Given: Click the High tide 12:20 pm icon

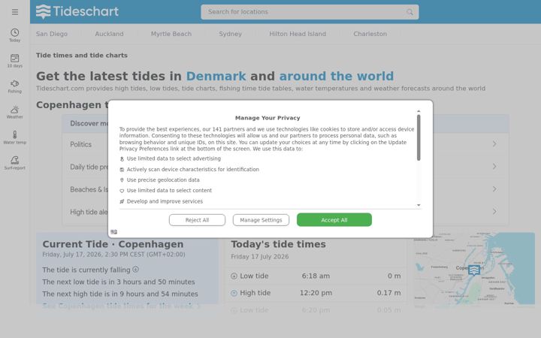Looking at the screenshot, I should [234, 293].
